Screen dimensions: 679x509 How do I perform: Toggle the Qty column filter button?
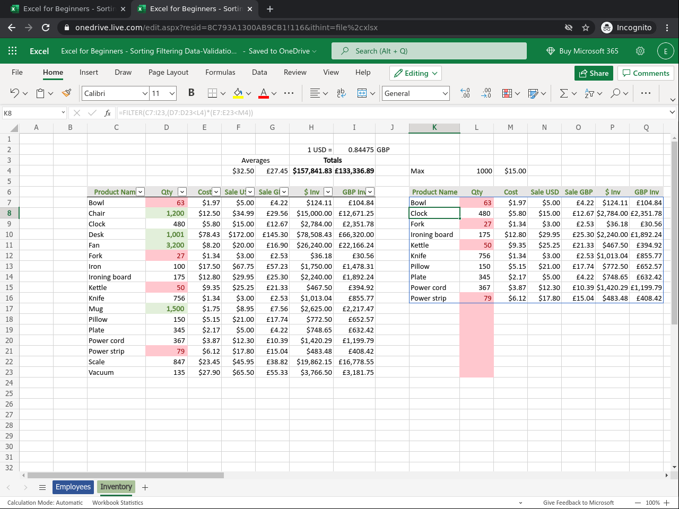coord(182,192)
